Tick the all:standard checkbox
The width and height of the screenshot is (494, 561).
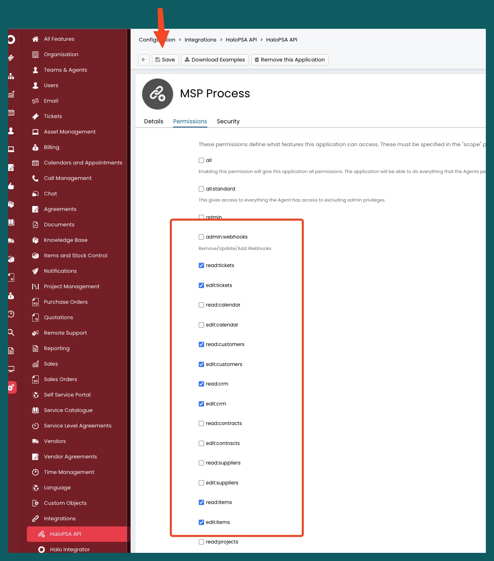(x=201, y=189)
